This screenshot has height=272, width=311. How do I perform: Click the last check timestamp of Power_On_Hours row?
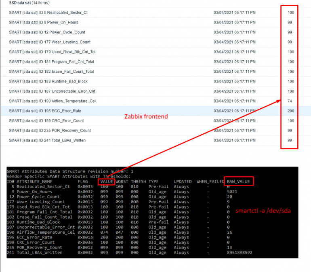[235, 23]
